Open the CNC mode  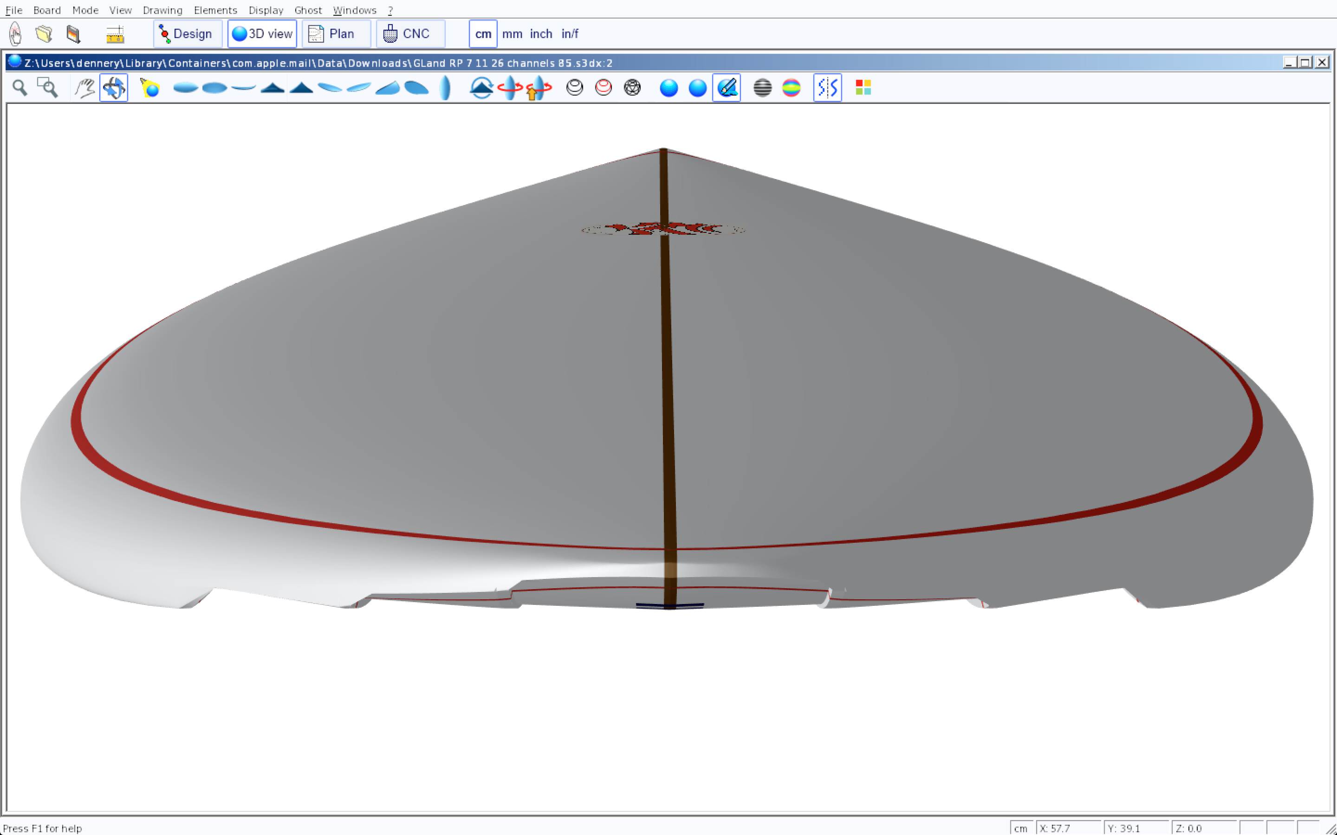click(409, 34)
